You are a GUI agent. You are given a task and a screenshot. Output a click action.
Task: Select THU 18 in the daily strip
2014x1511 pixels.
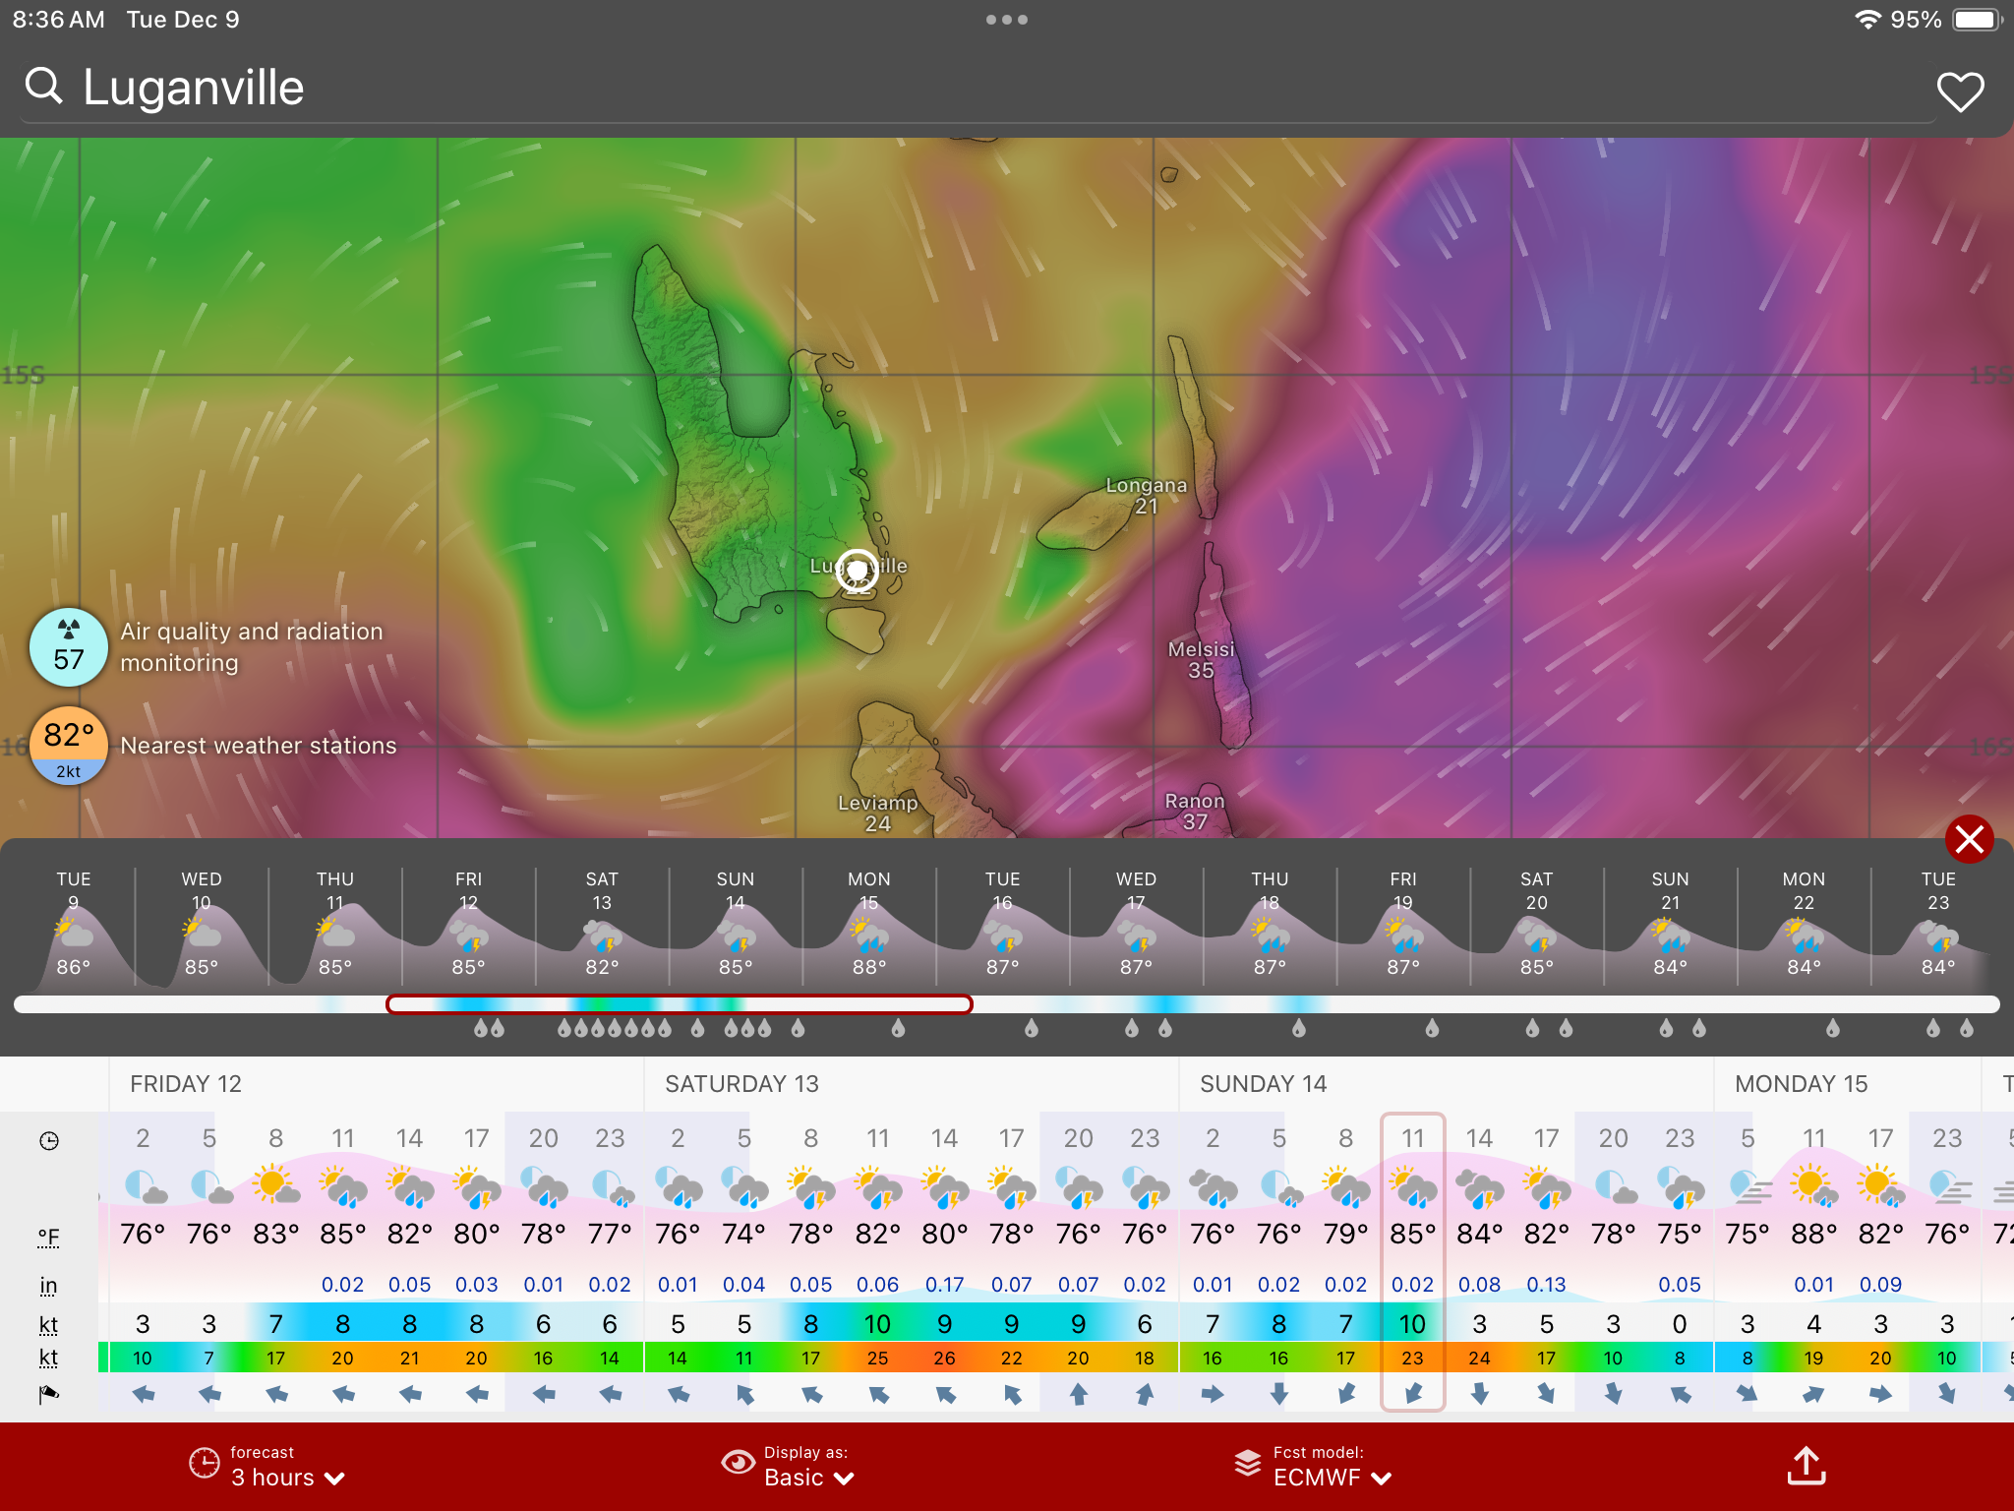[1270, 923]
